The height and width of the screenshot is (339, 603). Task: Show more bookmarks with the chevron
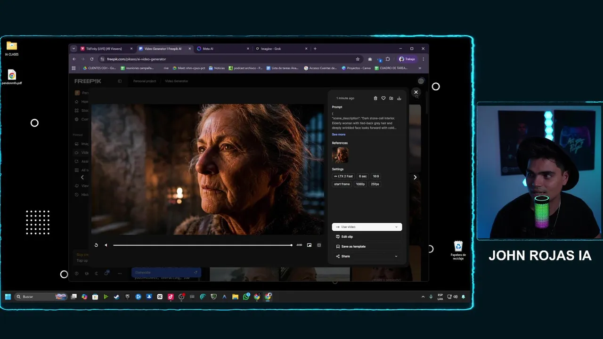pyautogui.click(x=420, y=68)
